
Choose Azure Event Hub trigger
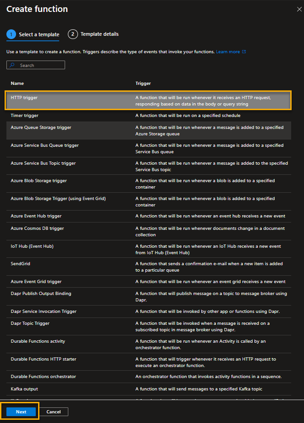(x=149, y=216)
